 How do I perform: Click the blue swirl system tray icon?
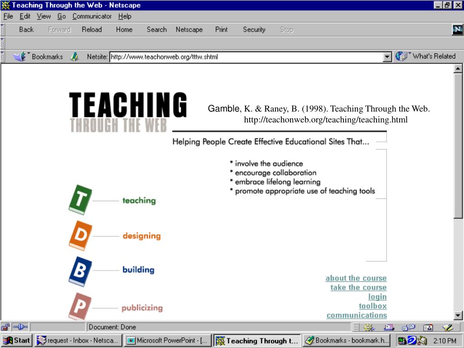pyautogui.click(x=411, y=341)
